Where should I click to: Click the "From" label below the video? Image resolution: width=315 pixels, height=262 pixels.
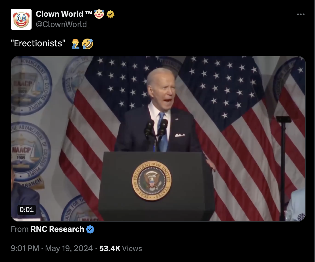click(x=20, y=229)
